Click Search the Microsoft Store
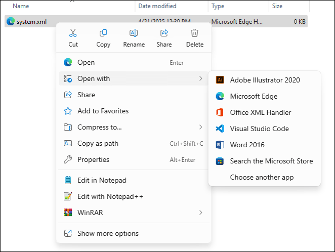This screenshot has width=335, height=252. tap(271, 161)
